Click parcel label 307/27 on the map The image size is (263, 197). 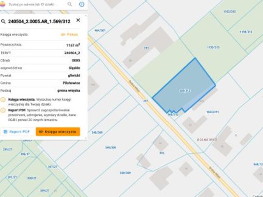(x=53, y=167)
